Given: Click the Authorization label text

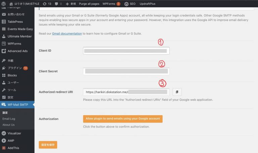Looking at the screenshot, I should coord(48,119).
